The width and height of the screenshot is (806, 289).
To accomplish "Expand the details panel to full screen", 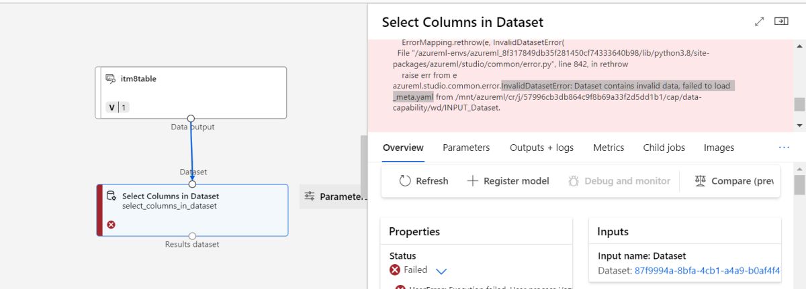I will pos(760,21).
